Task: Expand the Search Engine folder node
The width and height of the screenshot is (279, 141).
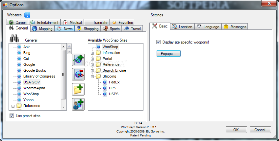Action: pyautogui.click(x=92, y=71)
